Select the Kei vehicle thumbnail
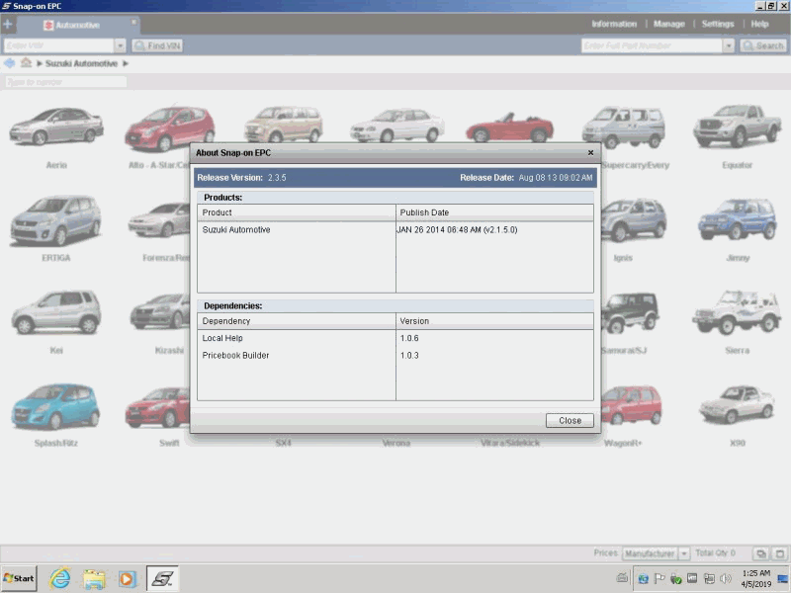Viewport: 791px width, 593px height. click(x=56, y=312)
